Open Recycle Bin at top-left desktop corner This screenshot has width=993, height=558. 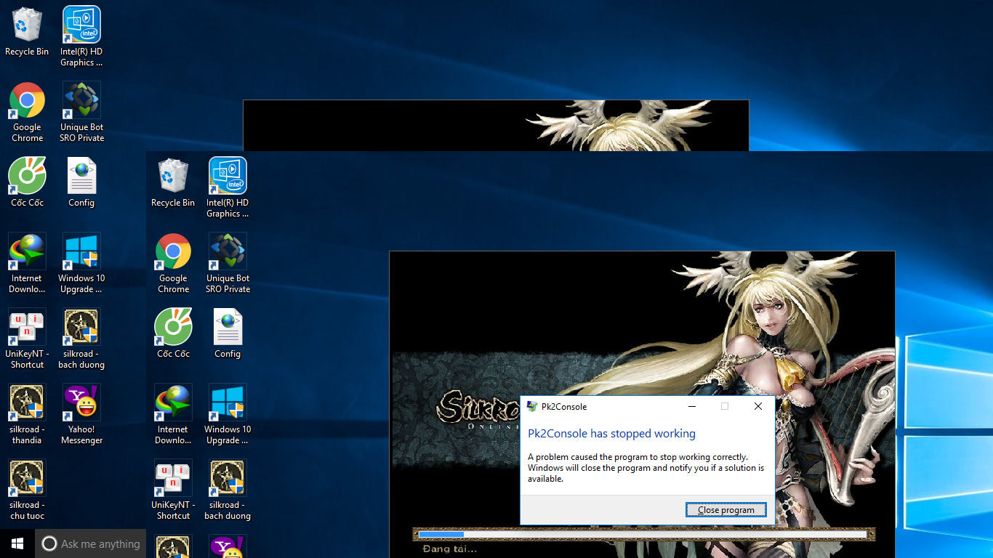(27, 32)
